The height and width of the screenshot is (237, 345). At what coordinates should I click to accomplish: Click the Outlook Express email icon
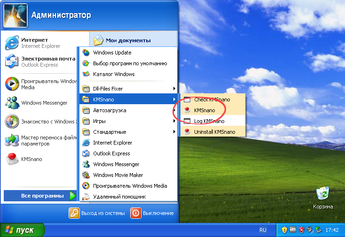pyautogui.click(x=12, y=61)
